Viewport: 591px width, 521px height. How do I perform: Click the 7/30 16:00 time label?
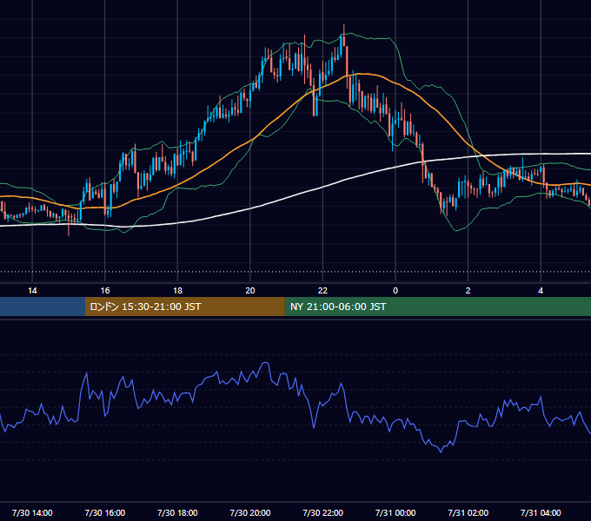105,512
